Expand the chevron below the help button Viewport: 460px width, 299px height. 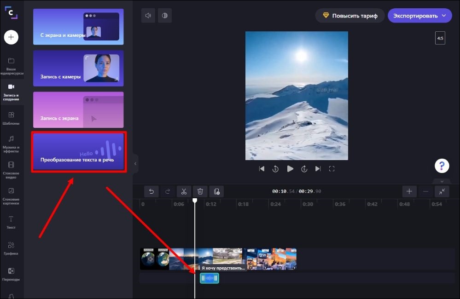click(x=442, y=181)
